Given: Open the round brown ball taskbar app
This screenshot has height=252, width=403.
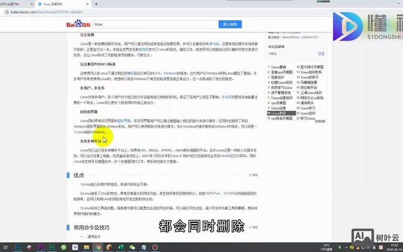Looking at the screenshot, I should click(x=109, y=247).
